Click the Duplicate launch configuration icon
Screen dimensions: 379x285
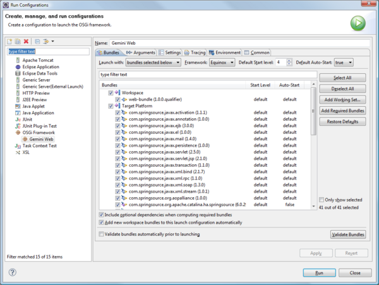click(x=18, y=42)
